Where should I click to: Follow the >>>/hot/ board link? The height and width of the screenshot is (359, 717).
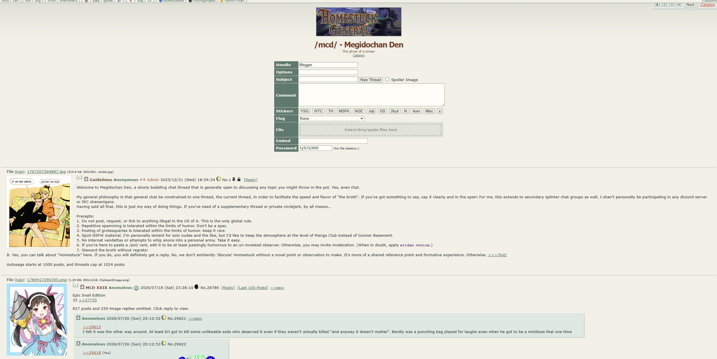coord(497,255)
